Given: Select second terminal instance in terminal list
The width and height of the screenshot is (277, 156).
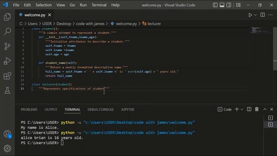Looking at the screenshot, I should pos(271,124).
